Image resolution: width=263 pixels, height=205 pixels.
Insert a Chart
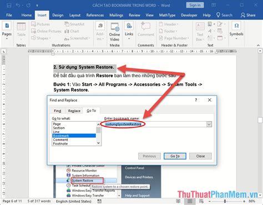tap(72, 31)
